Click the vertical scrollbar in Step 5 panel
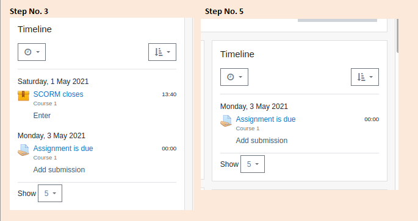Image resolution: width=418 pixels, height=221 pixels. click(x=397, y=36)
